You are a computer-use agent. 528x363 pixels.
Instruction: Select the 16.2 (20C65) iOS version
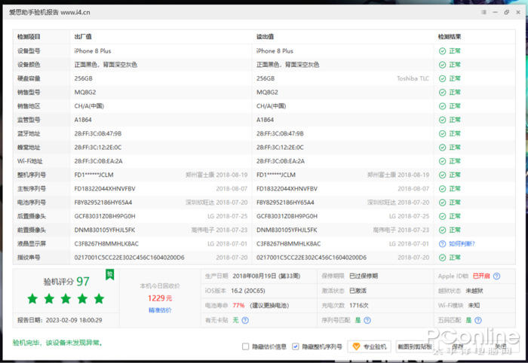point(248,291)
